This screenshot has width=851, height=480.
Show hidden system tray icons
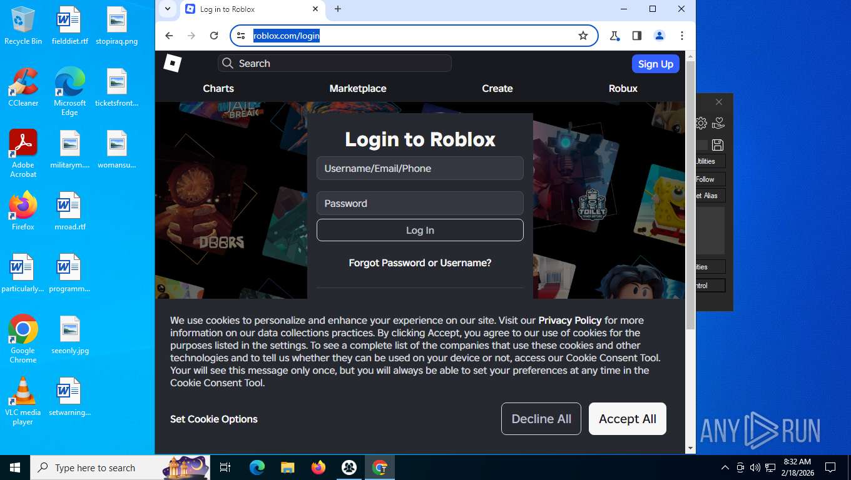725,467
